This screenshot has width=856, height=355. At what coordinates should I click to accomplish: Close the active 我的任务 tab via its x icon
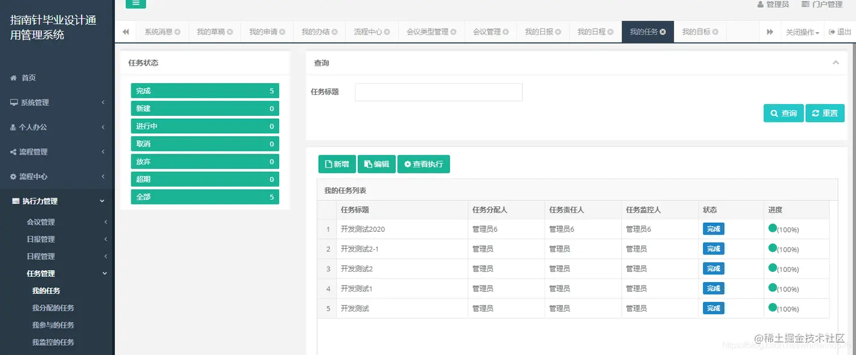[x=663, y=32]
